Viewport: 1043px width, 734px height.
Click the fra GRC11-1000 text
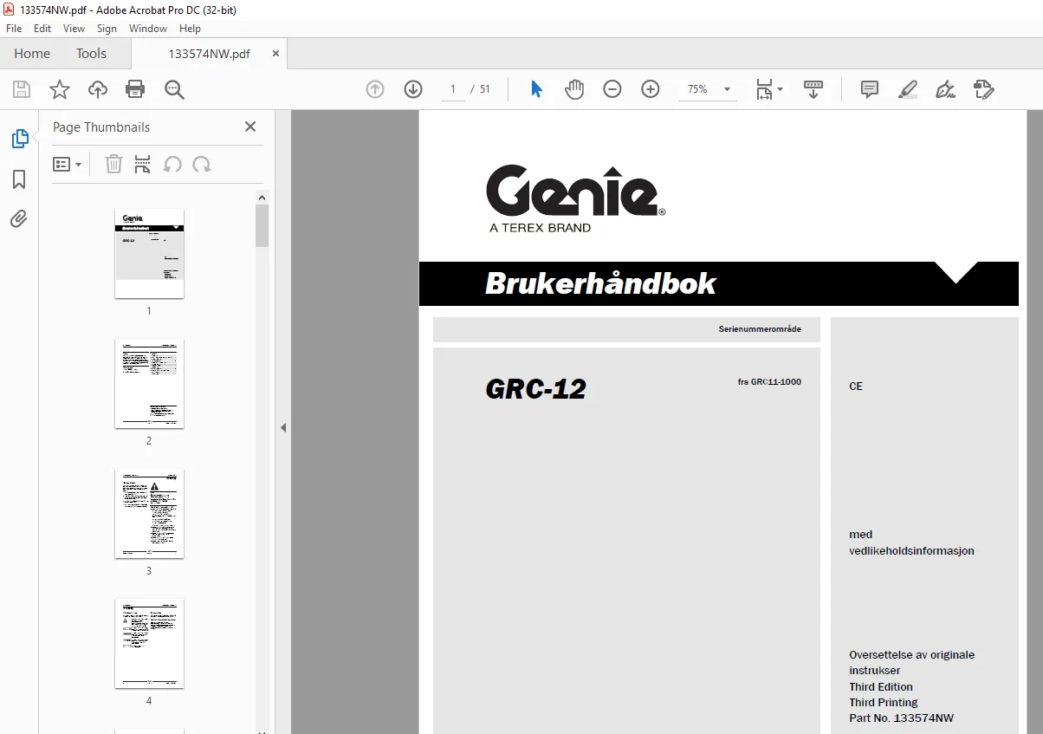pyautogui.click(x=769, y=381)
